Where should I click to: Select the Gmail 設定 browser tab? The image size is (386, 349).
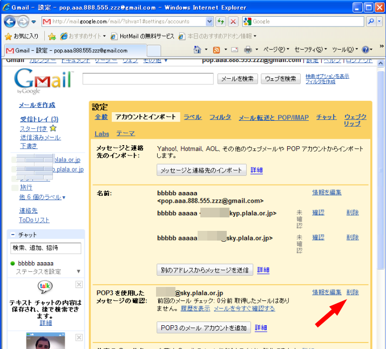click(x=76, y=51)
